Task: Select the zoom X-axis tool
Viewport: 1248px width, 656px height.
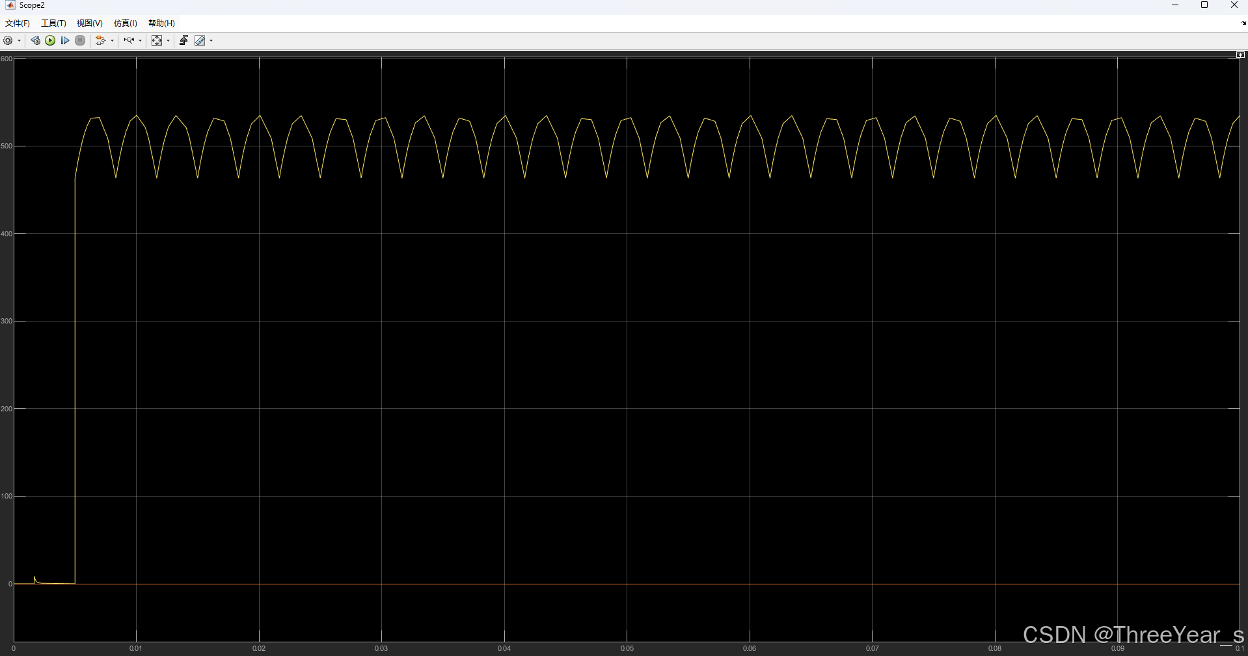Action: coord(129,40)
